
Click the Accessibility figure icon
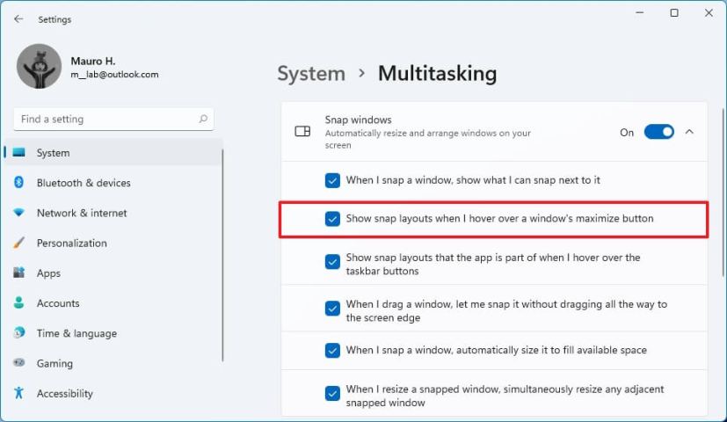click(18, 394)
